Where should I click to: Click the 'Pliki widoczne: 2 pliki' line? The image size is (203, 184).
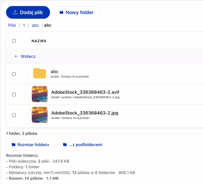pos(38,161)
